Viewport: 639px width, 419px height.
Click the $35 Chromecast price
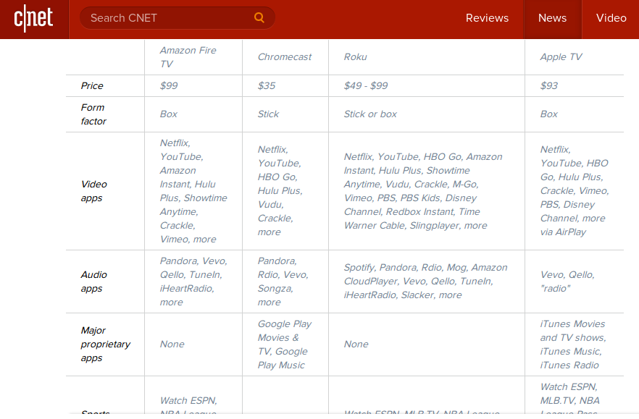pyautogui.click(x=267, y=86)
